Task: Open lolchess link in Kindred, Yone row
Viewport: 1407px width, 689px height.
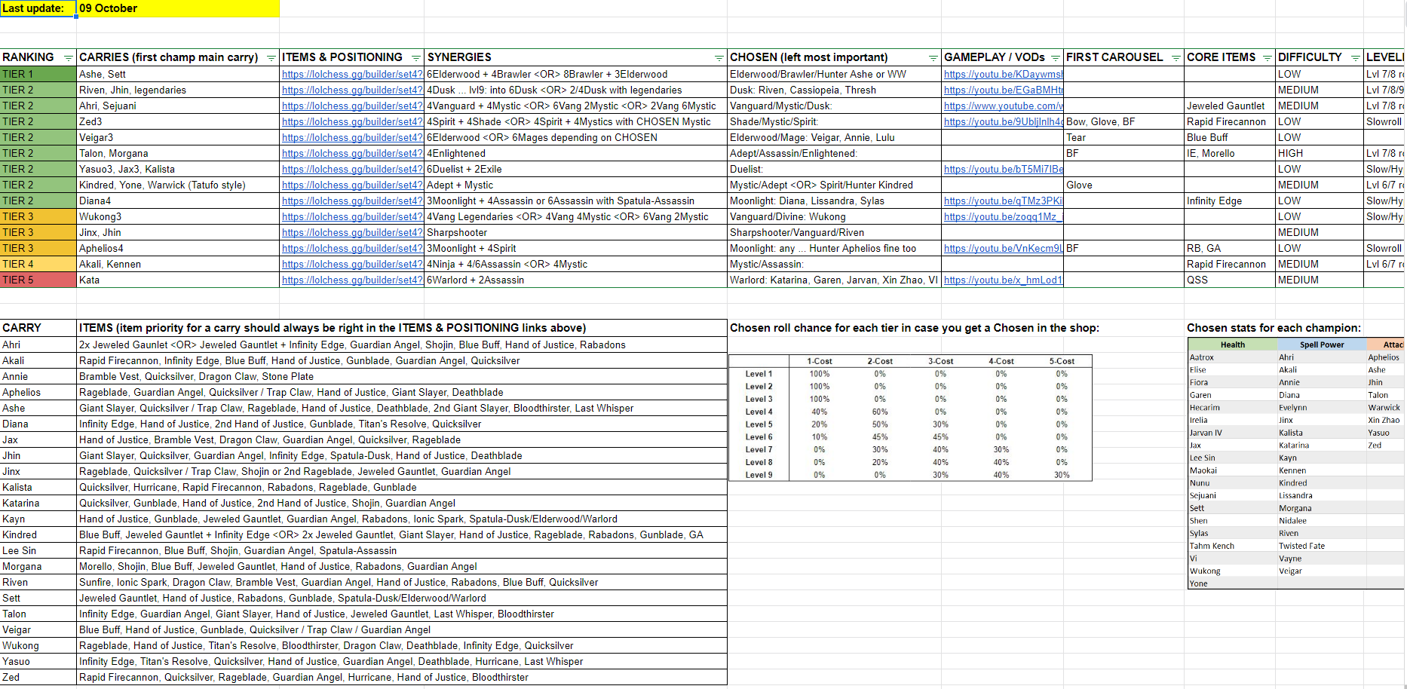Action: (352, 185)
